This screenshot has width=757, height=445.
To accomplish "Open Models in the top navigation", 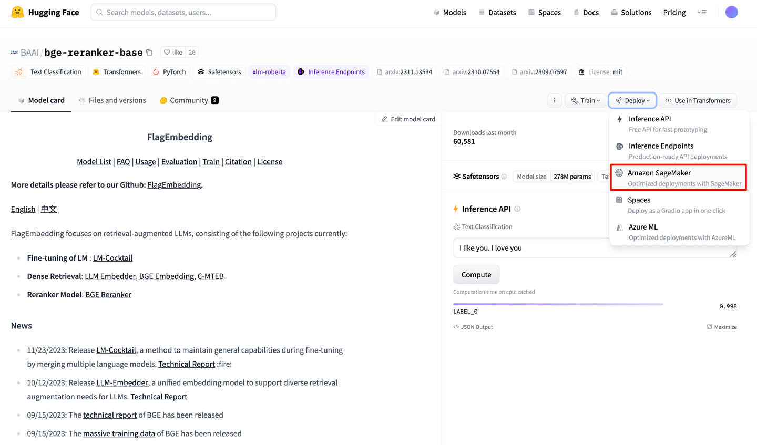I will tap(449, 12).
